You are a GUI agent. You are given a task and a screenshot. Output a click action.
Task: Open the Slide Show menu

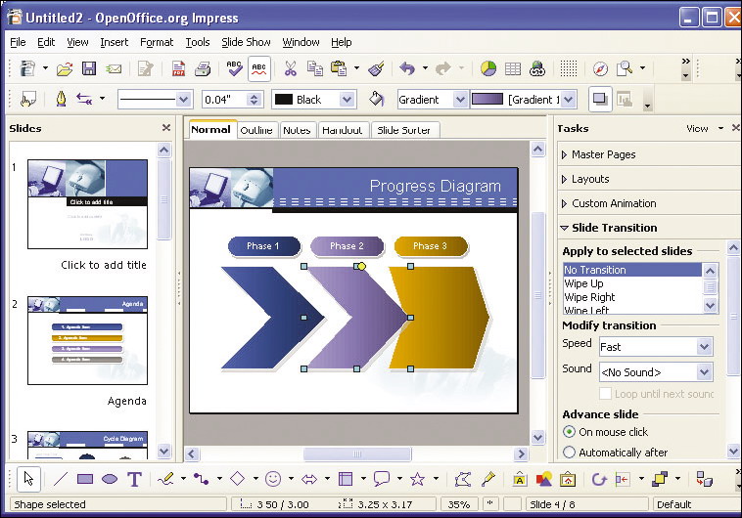click(246, 42)
